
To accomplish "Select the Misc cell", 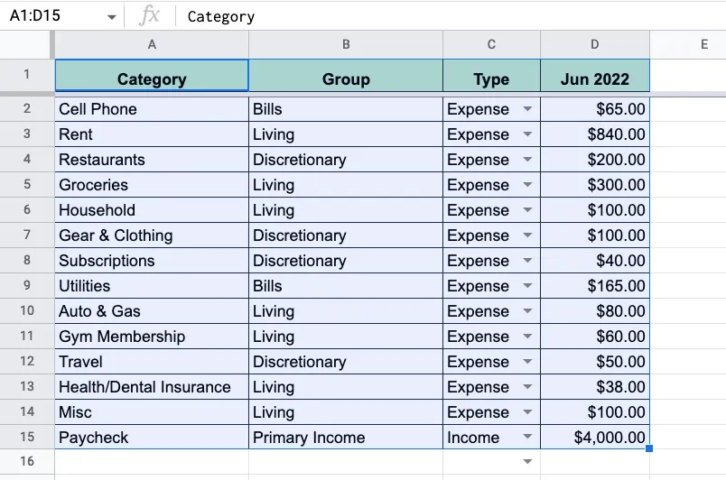I will [x=152, y=412].
